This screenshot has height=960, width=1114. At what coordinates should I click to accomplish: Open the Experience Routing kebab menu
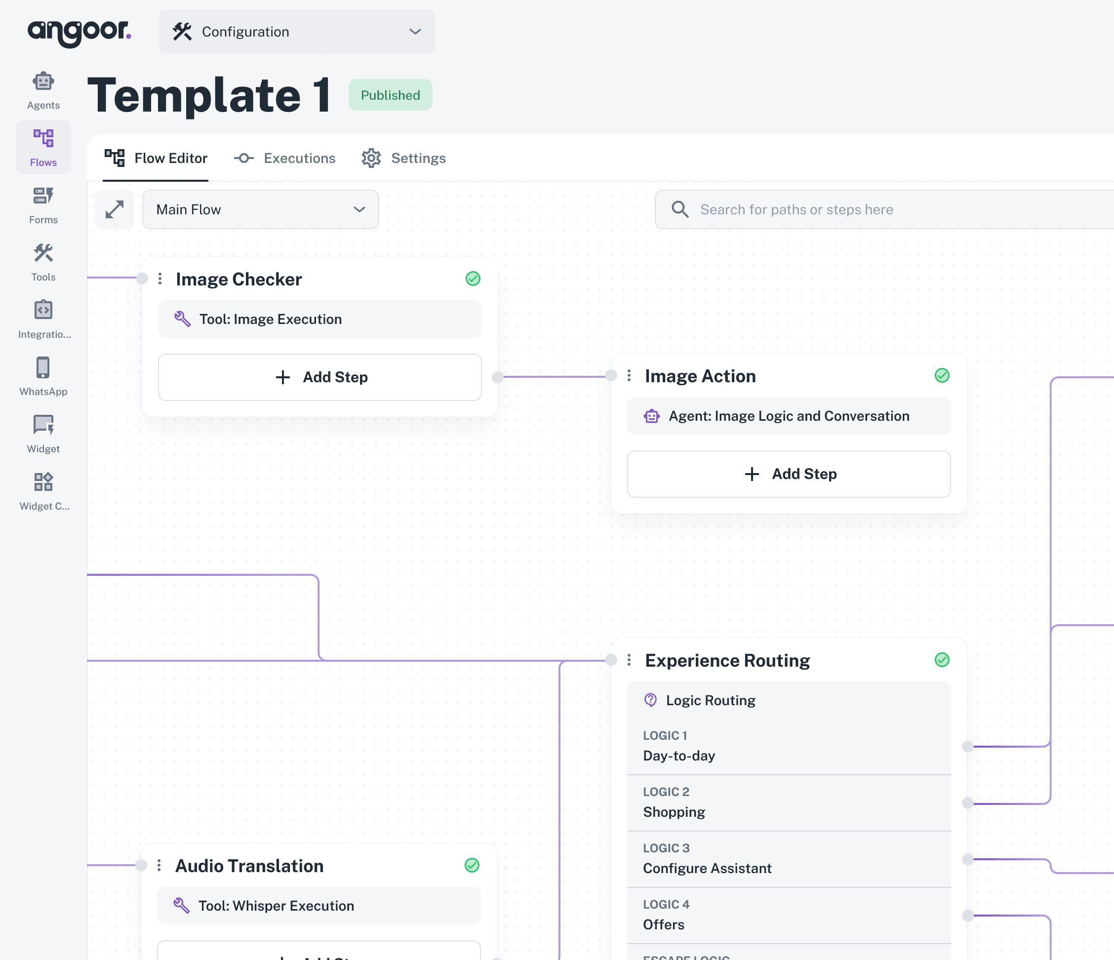click(x=629, y=660)
